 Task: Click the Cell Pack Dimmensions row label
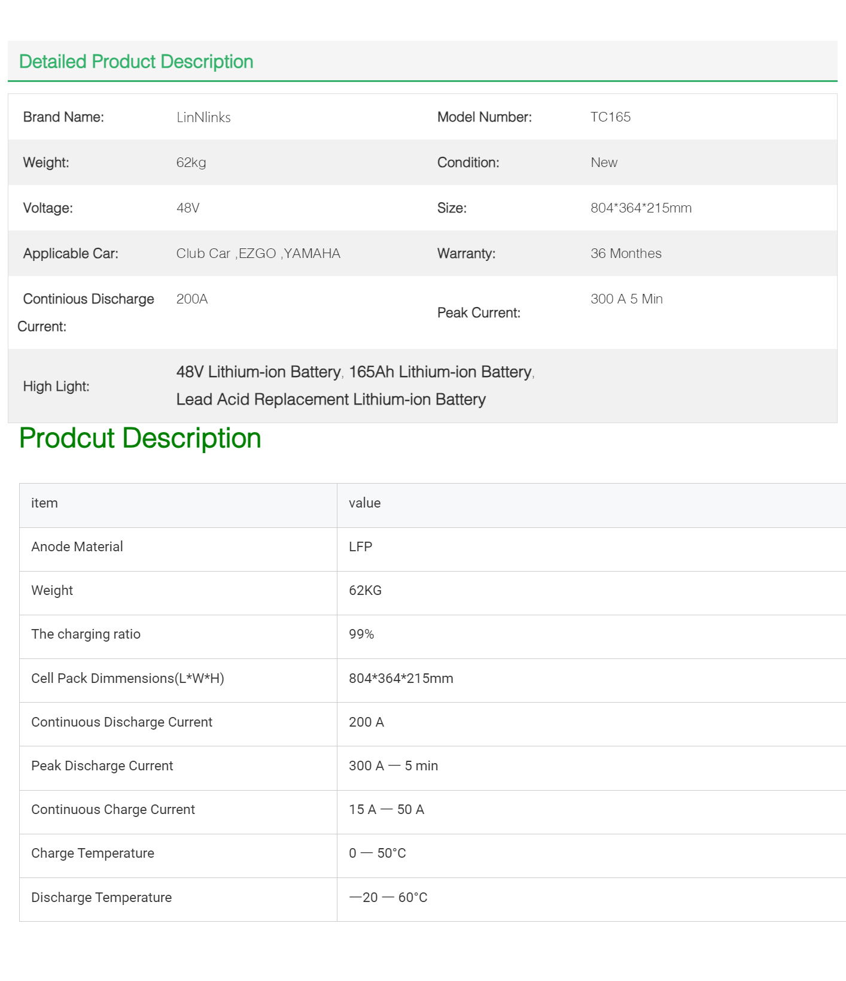pyautogui.click(x=127, y=679)
